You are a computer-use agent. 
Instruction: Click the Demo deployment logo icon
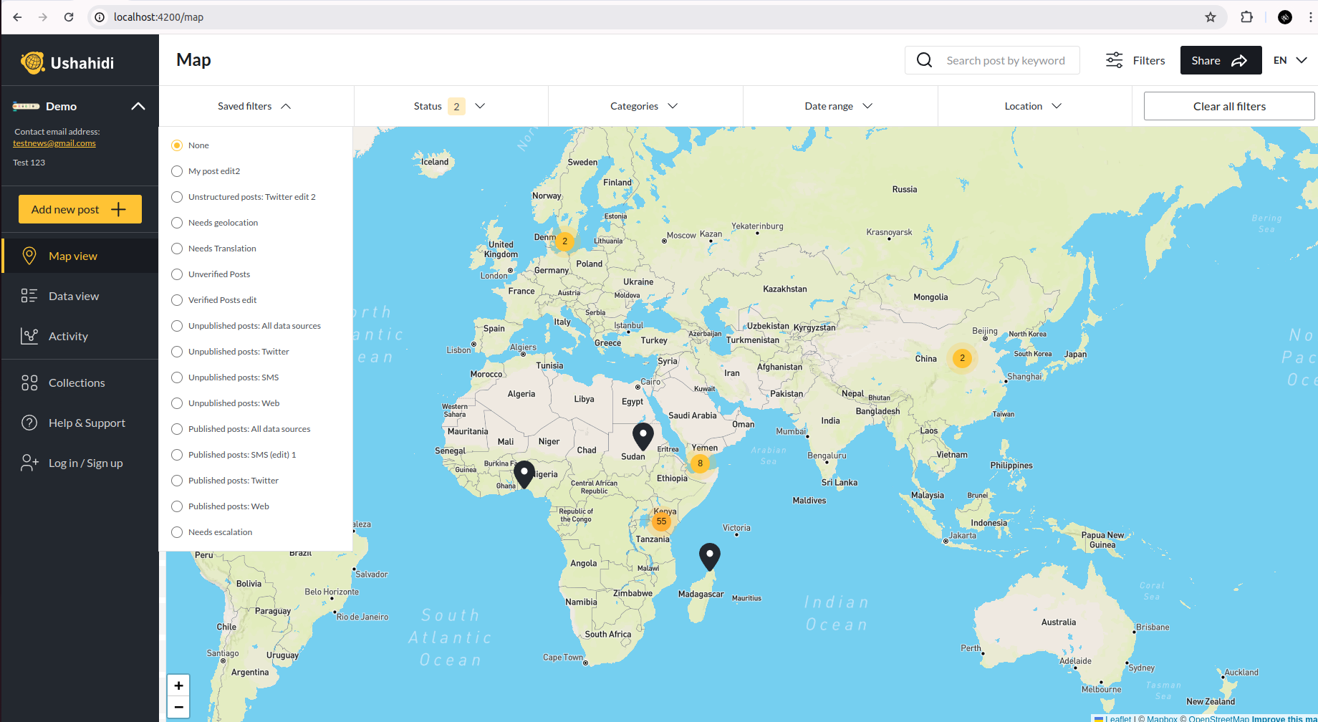pyautogui.click(x=26, y=106)
